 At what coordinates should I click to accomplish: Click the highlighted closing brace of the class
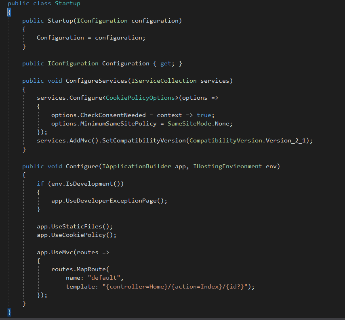pyautogui.click(x=9, y=312)
